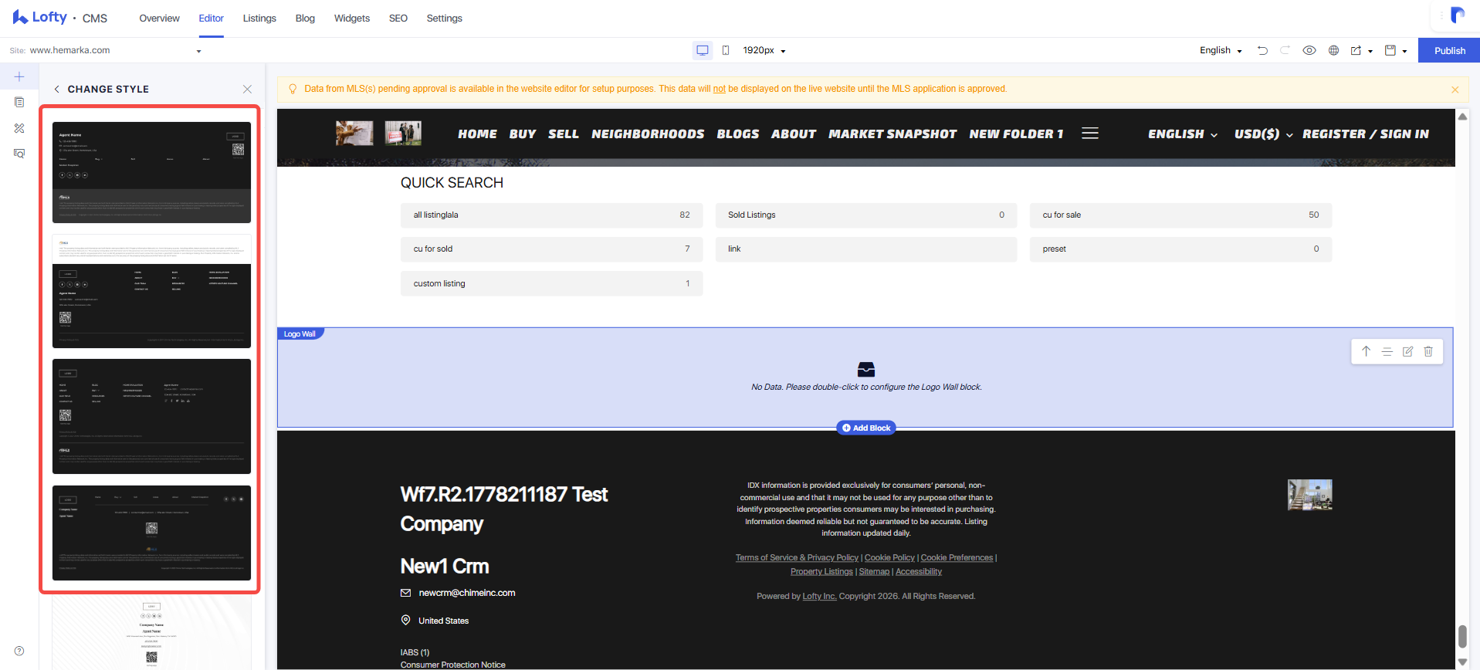
Task: Open the hamburger menu icon in site header
Action: coord(1090,134)
